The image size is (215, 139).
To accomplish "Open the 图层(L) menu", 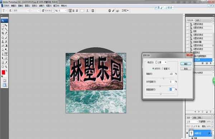I will [28, 6].
